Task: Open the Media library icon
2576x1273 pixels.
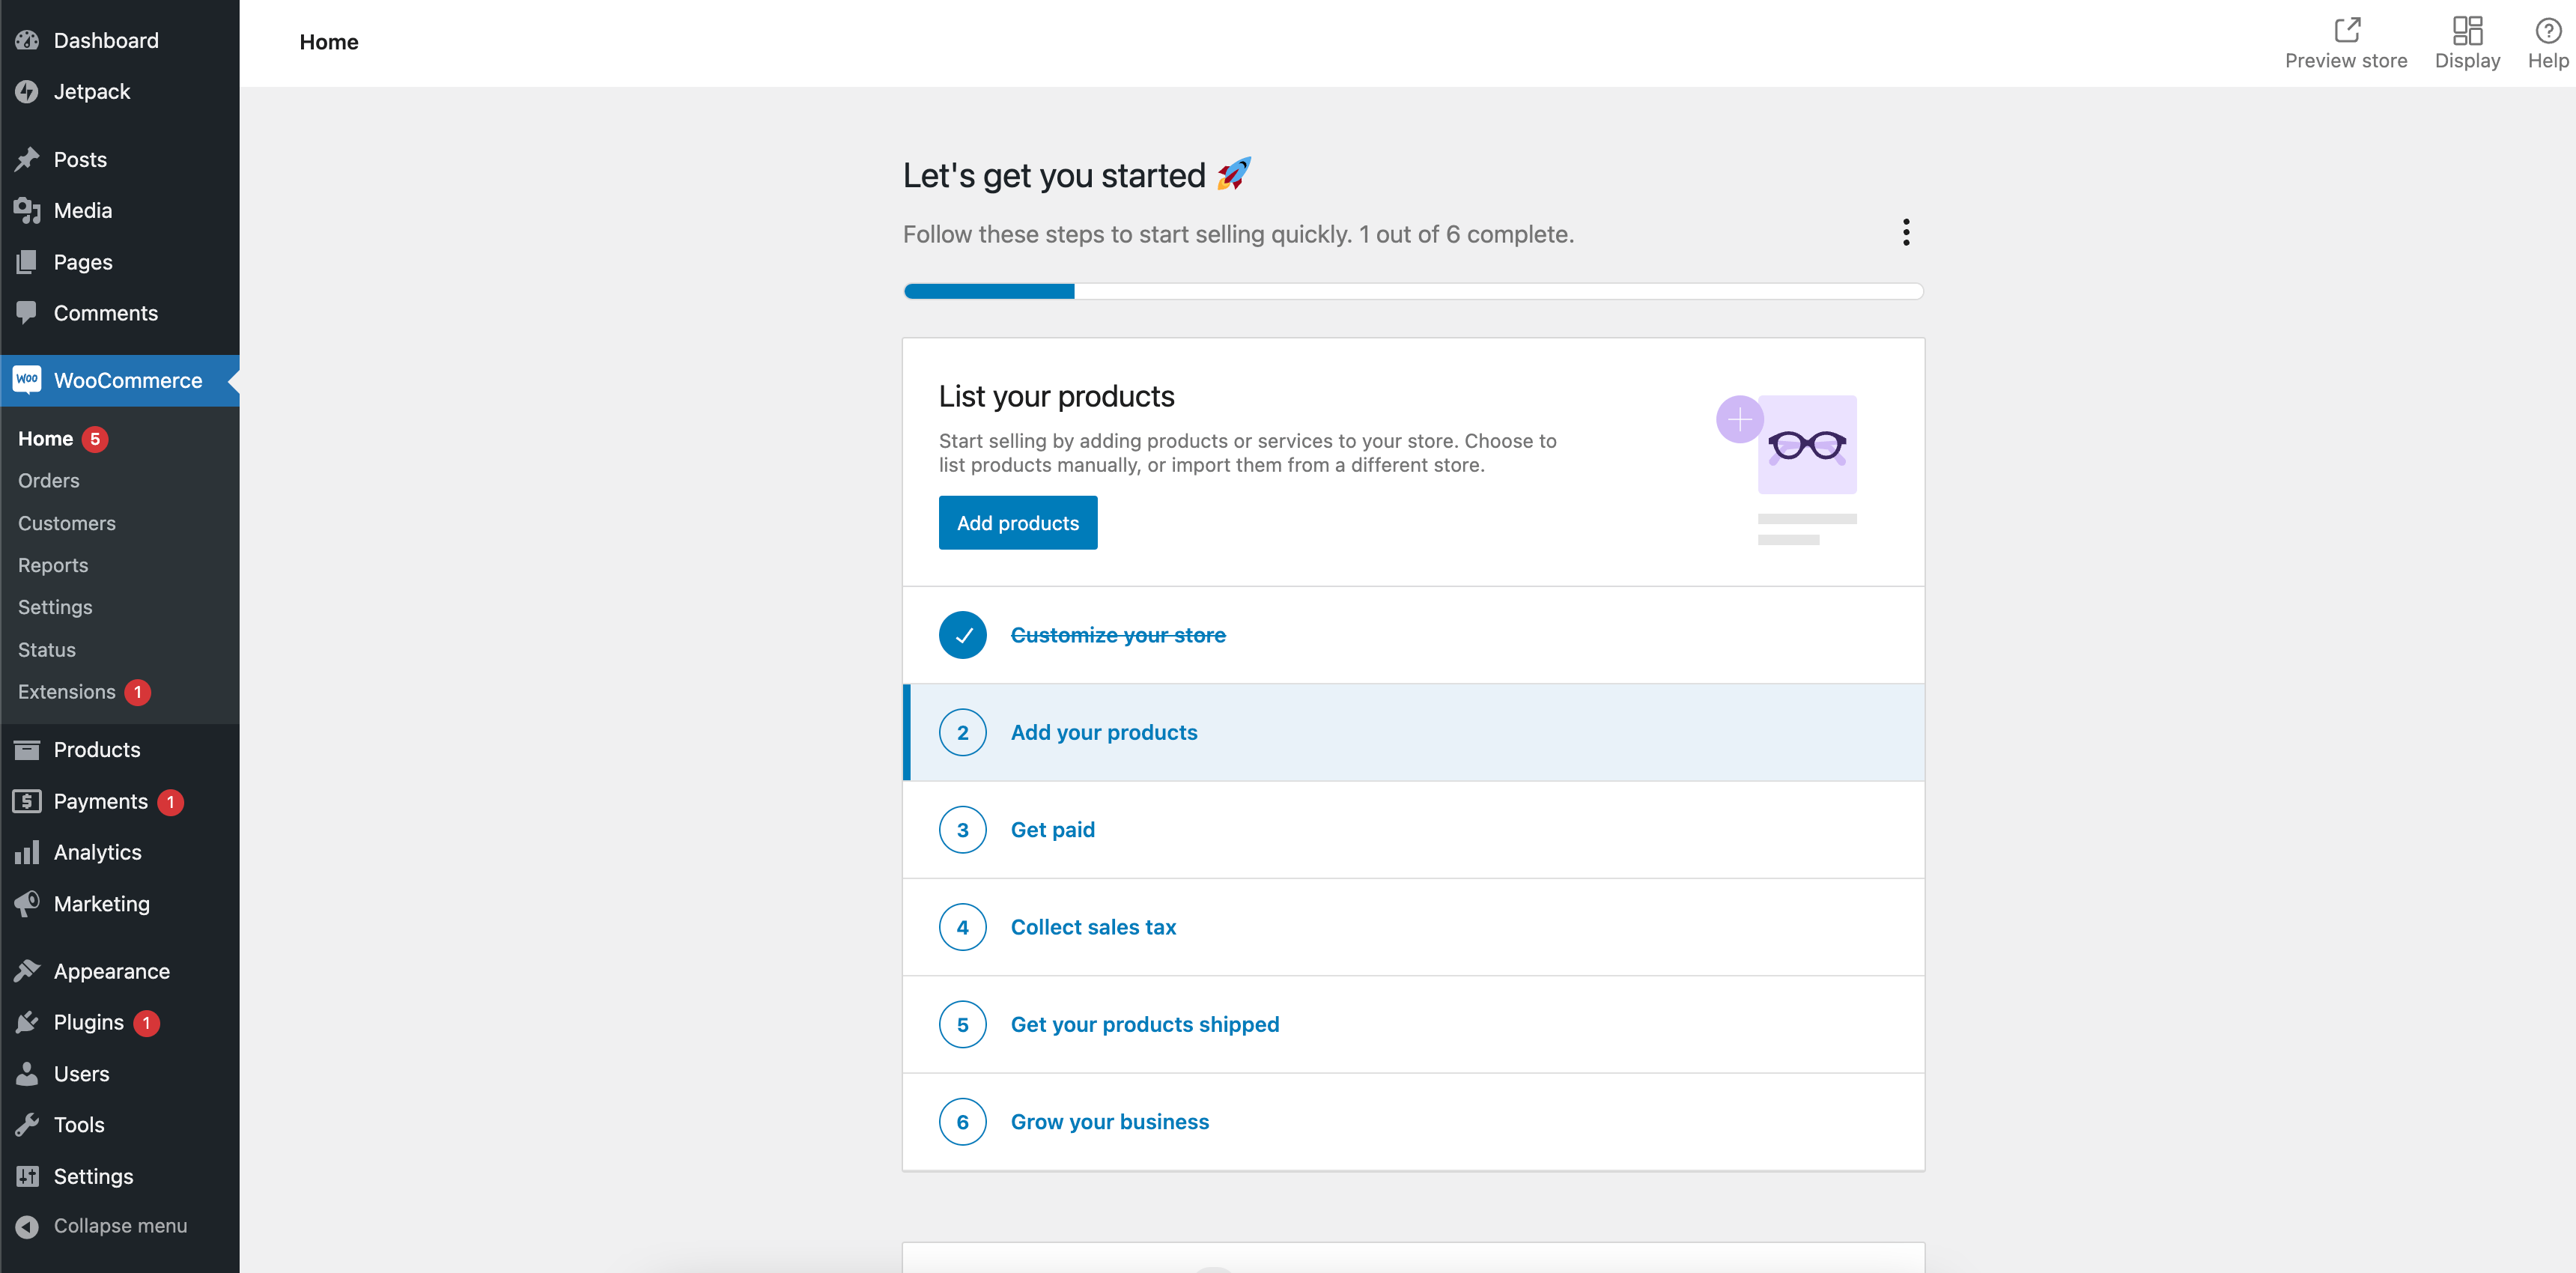Action: (x=27, y=210)
